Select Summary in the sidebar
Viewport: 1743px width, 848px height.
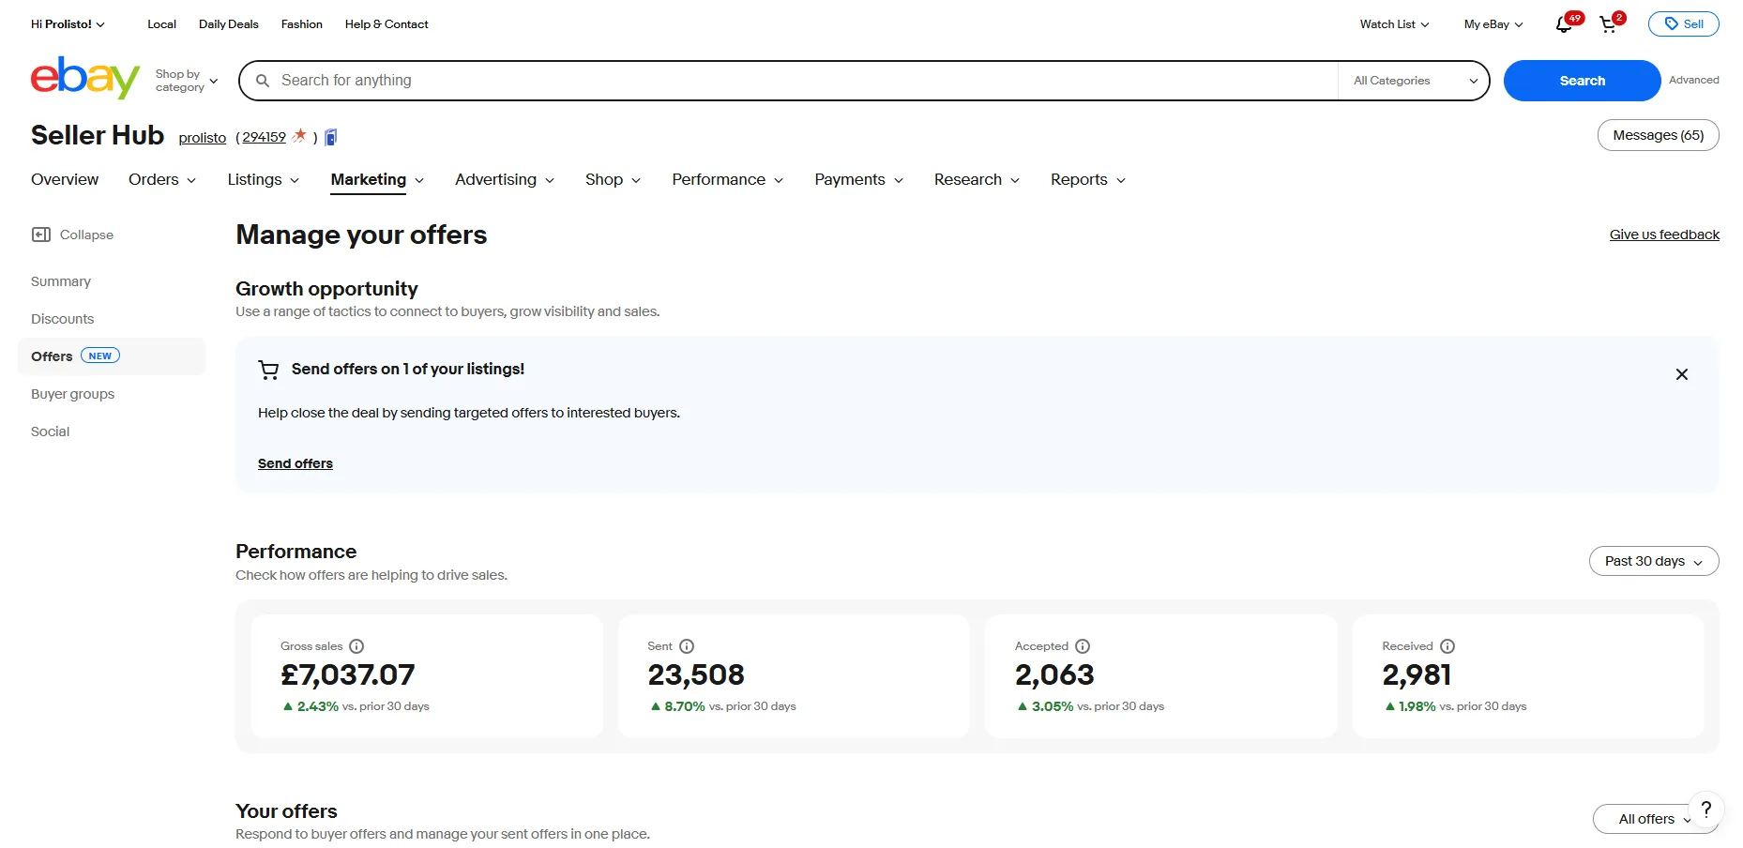[61, 281]
